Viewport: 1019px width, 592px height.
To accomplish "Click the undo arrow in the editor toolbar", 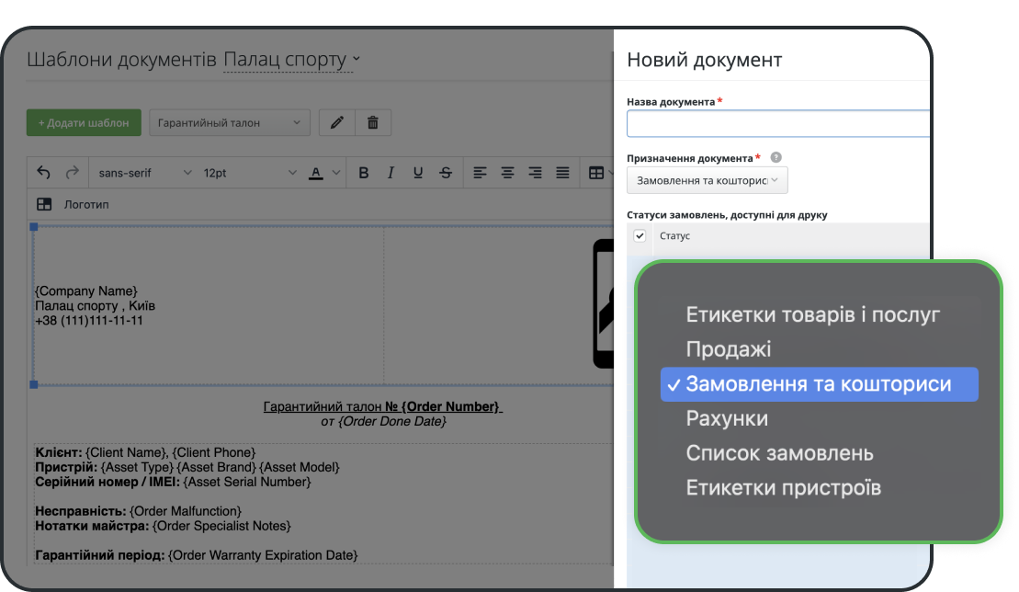I will [44, 173].
